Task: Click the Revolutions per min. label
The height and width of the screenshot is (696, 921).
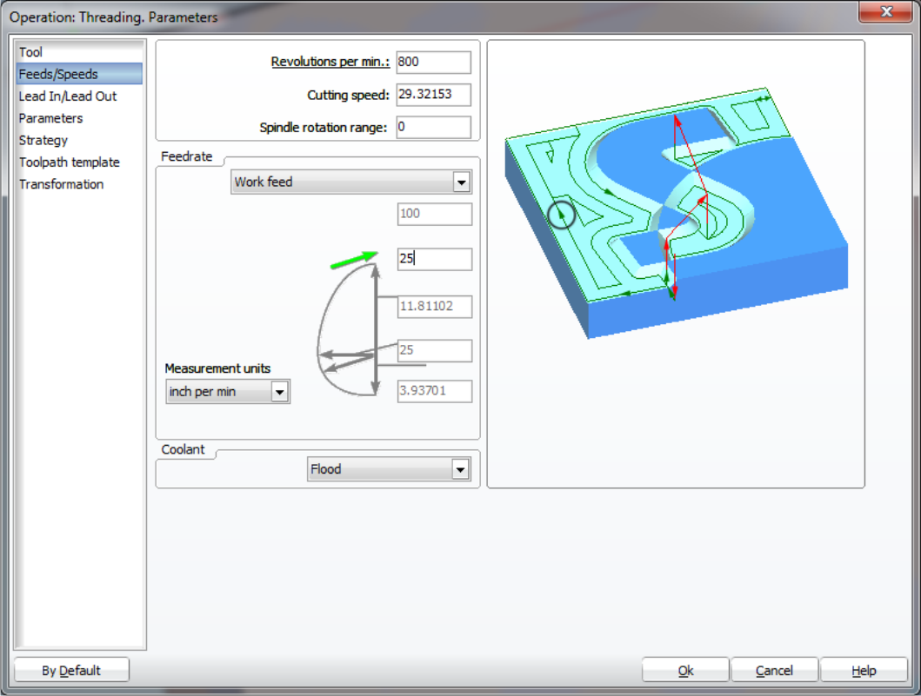Action: click(x=330, y=62)
